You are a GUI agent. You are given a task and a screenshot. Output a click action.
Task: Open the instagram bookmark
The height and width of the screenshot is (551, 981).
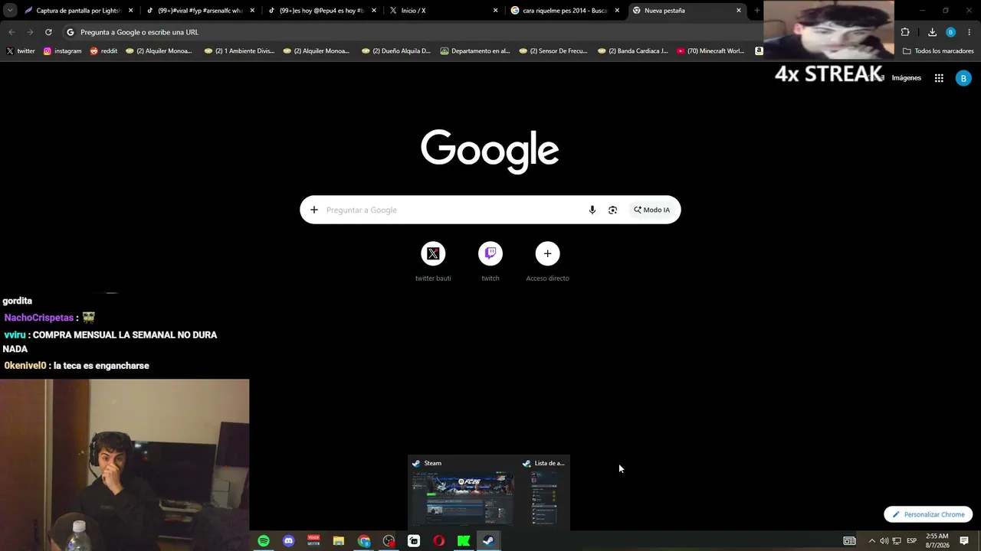62,51
